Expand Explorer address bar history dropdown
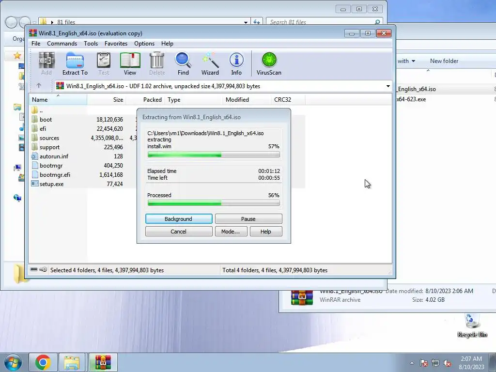 click(x=246, y=22)
